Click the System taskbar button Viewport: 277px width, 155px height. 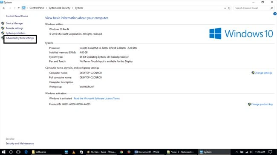(x=214, y=152)
